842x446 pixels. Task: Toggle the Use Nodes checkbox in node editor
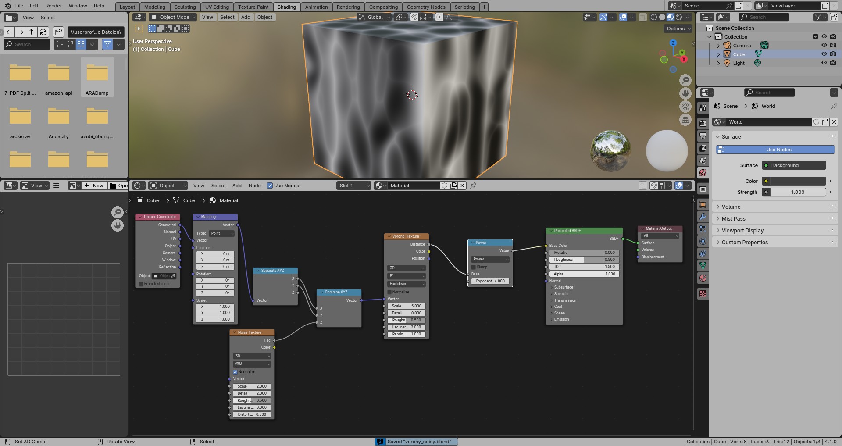(270, 186)
